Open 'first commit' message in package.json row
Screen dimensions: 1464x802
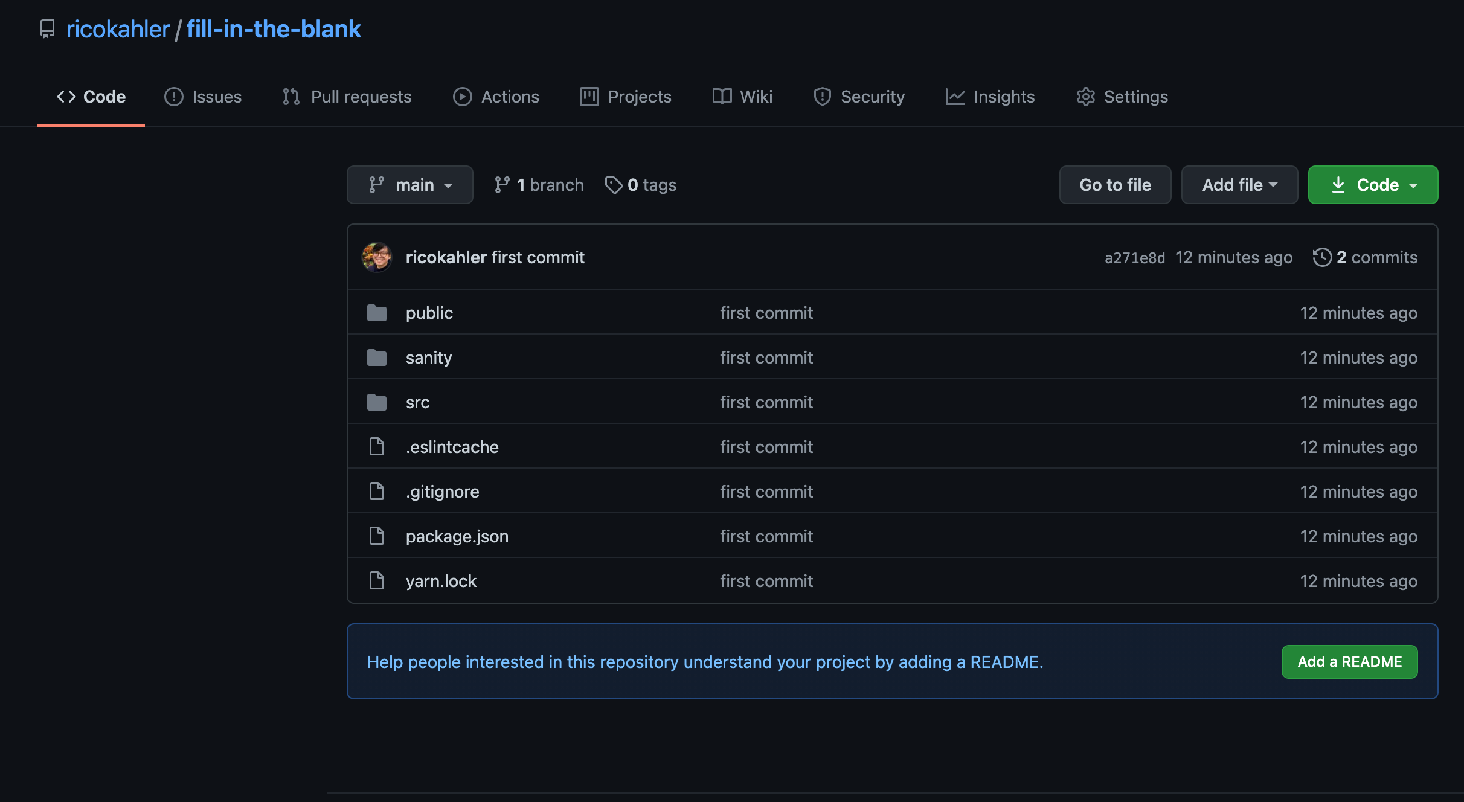point(766,536)
